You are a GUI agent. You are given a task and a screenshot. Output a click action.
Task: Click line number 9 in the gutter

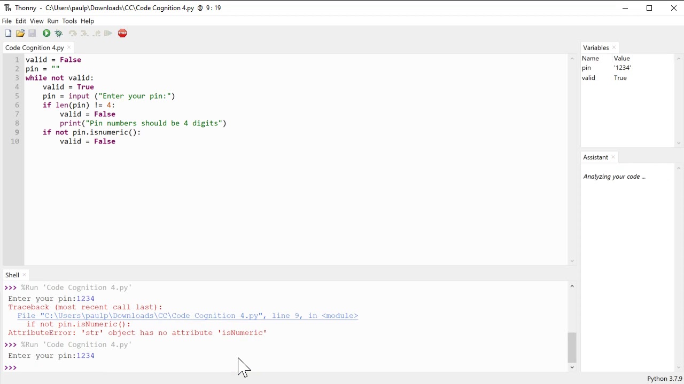[x=17, y=132]
